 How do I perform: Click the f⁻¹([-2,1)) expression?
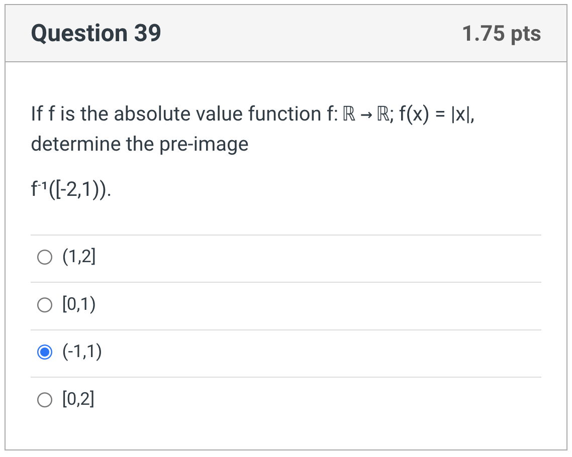71,191
